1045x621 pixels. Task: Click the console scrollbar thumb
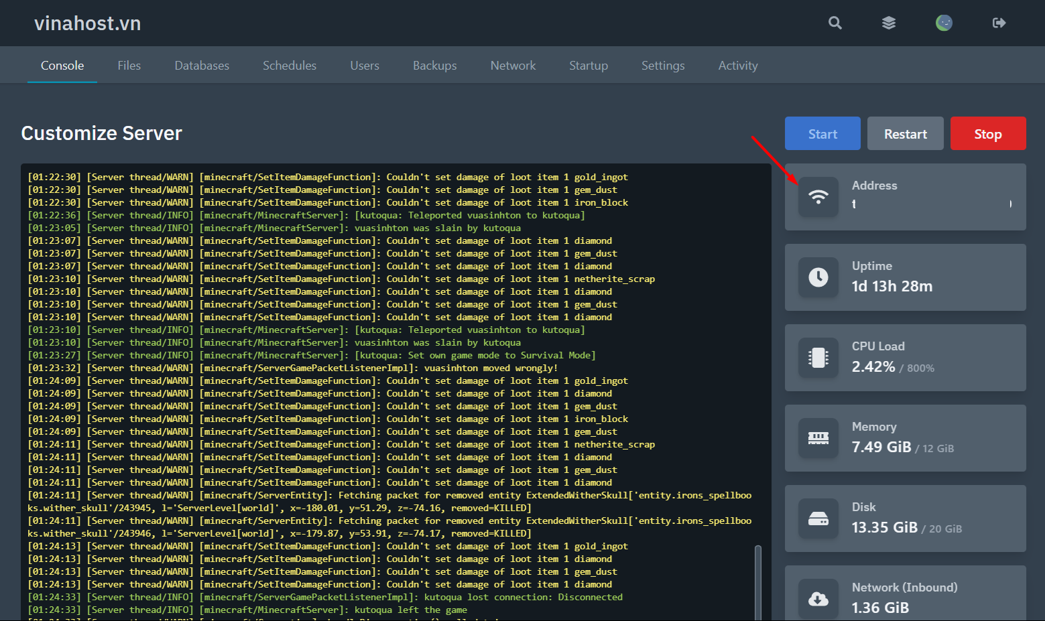click(758, 581)
